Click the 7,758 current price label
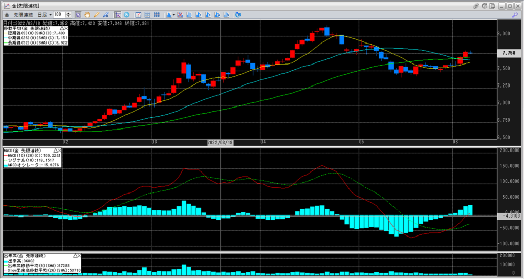524x279 pixels. click(x=509, y=53)
